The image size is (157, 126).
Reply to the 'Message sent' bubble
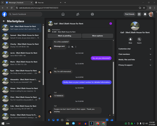point(72,47)
